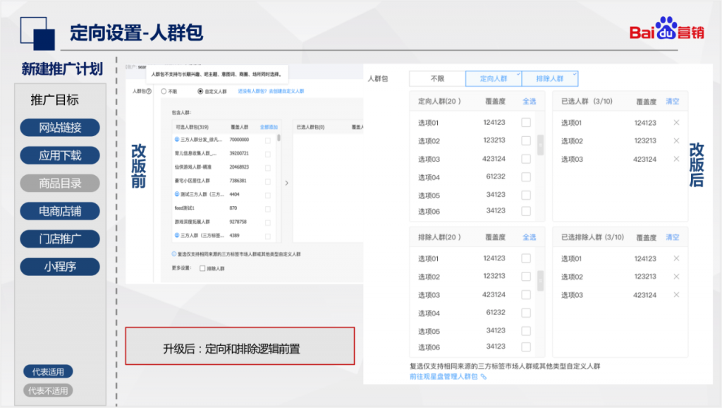Check 选项01 in the 定向人群 list
Screen dimensions: 722x408
pos(526,123)
